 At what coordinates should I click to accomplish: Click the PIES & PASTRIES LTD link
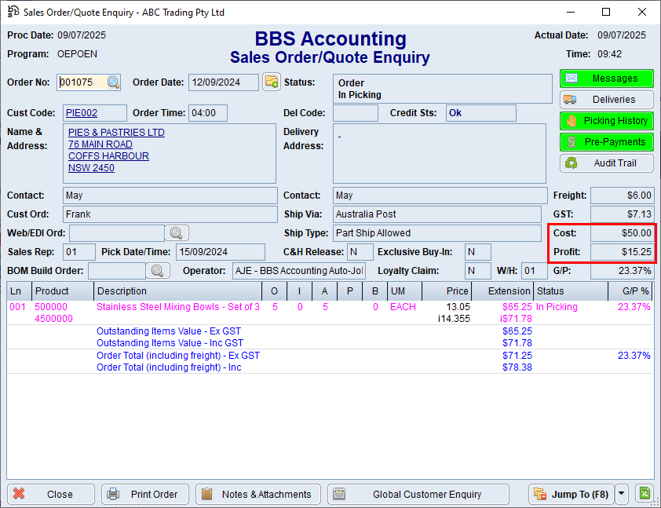(x=116, y=133)
